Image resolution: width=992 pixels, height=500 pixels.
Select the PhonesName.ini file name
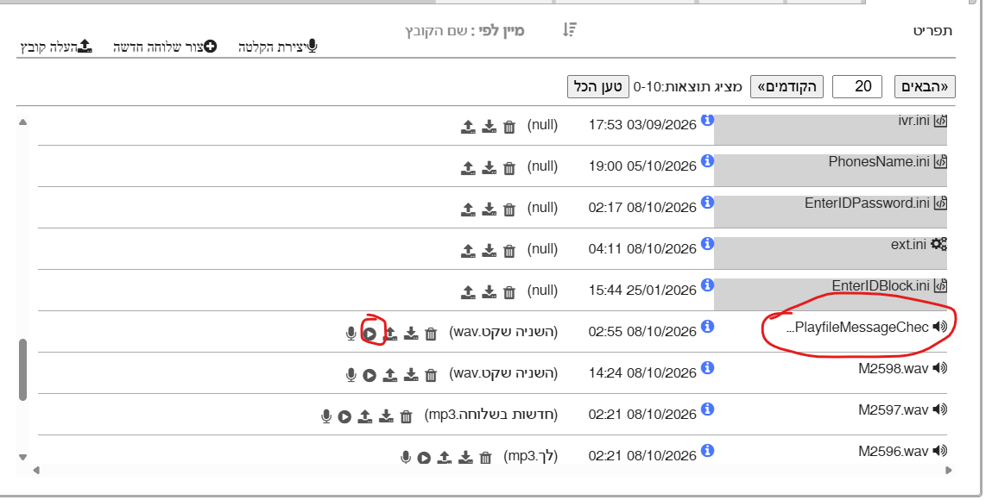point(879,161)
